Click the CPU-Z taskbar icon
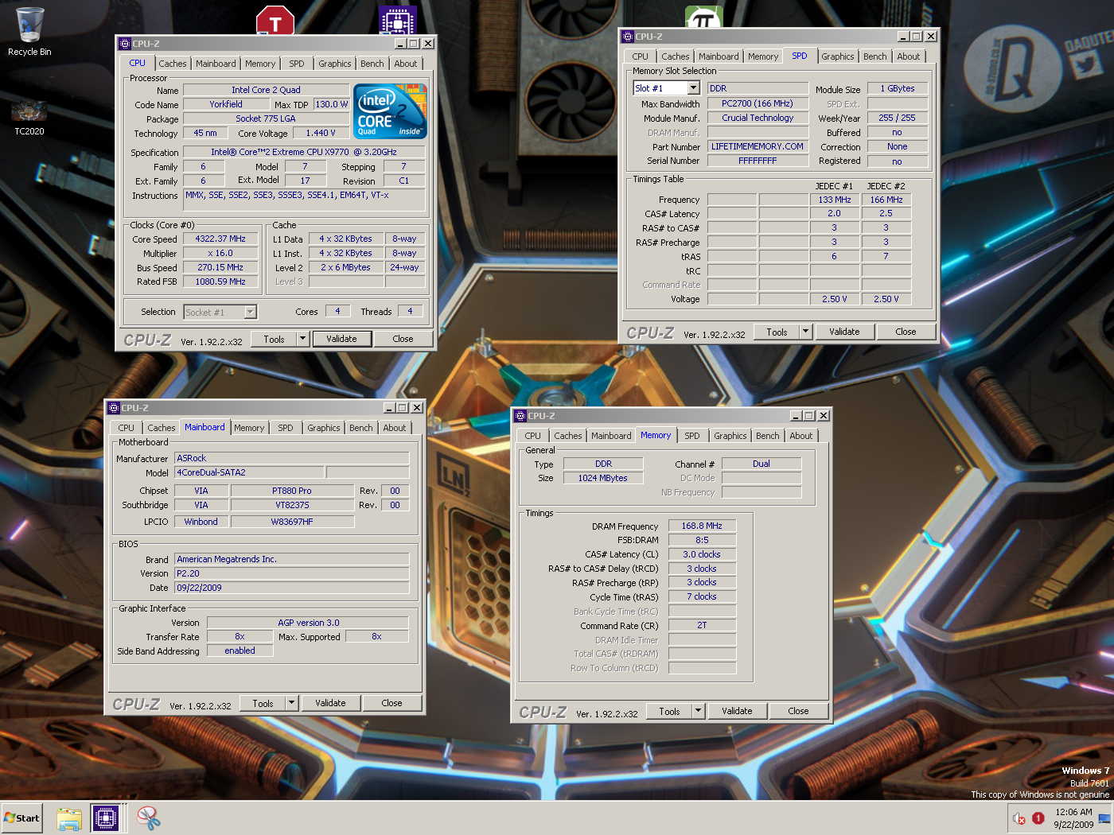 coord(105,818)
